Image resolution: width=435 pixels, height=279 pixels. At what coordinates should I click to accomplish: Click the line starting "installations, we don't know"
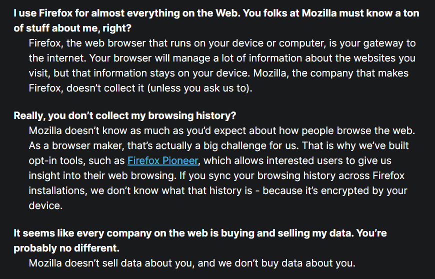click(x=218, y=190)
